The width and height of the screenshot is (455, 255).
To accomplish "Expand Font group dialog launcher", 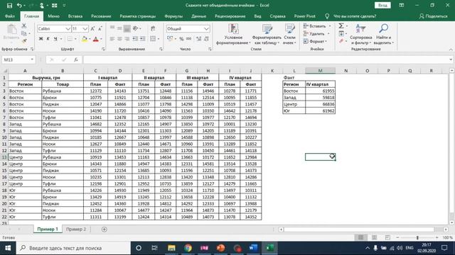I will click(x=103, y=49).
